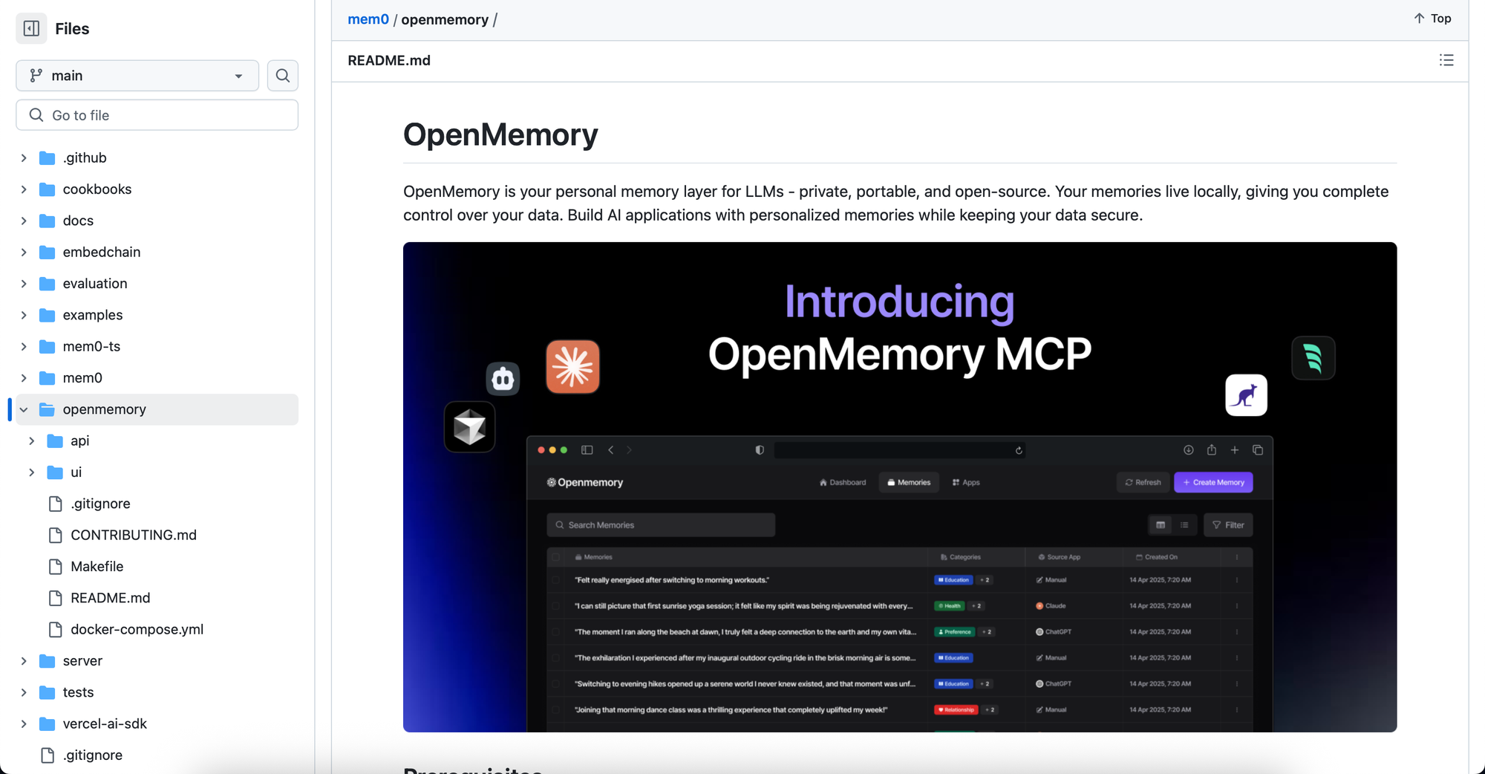Click the README.md file header title

click(x=389, y=61)
